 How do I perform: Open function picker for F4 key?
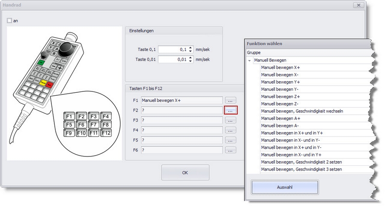click(231, 130)
